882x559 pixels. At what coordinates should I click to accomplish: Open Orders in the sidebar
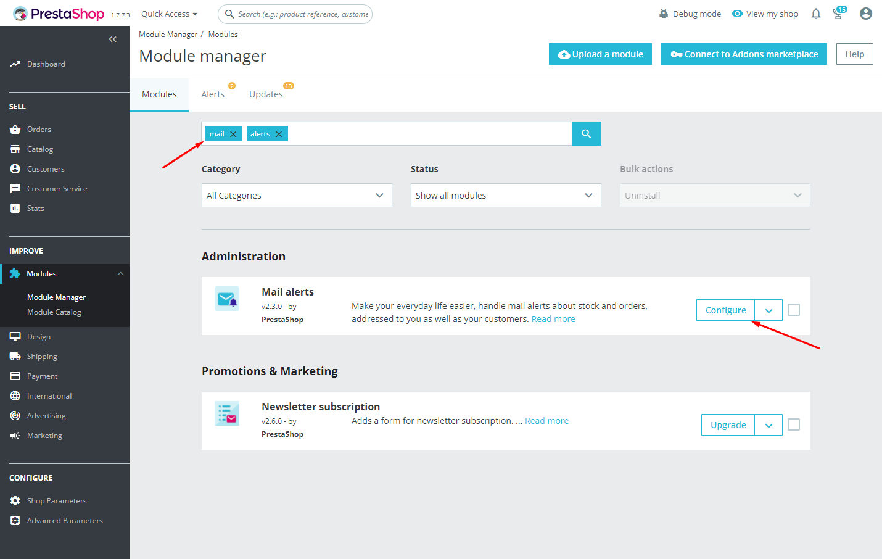click(39, 130)
